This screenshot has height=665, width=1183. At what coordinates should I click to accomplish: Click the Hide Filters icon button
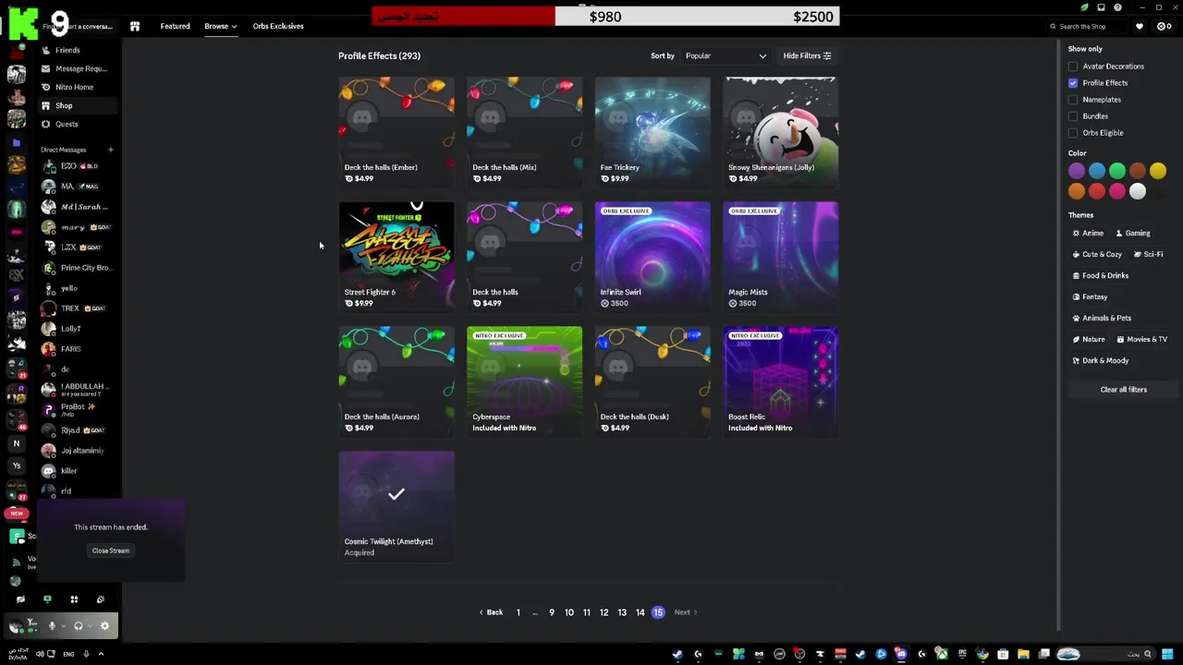pyautogui.click(x=807, y=56)
